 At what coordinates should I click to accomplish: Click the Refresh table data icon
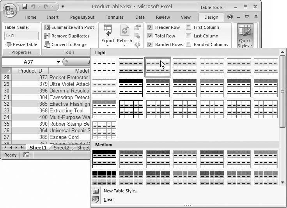coord(124,31)
